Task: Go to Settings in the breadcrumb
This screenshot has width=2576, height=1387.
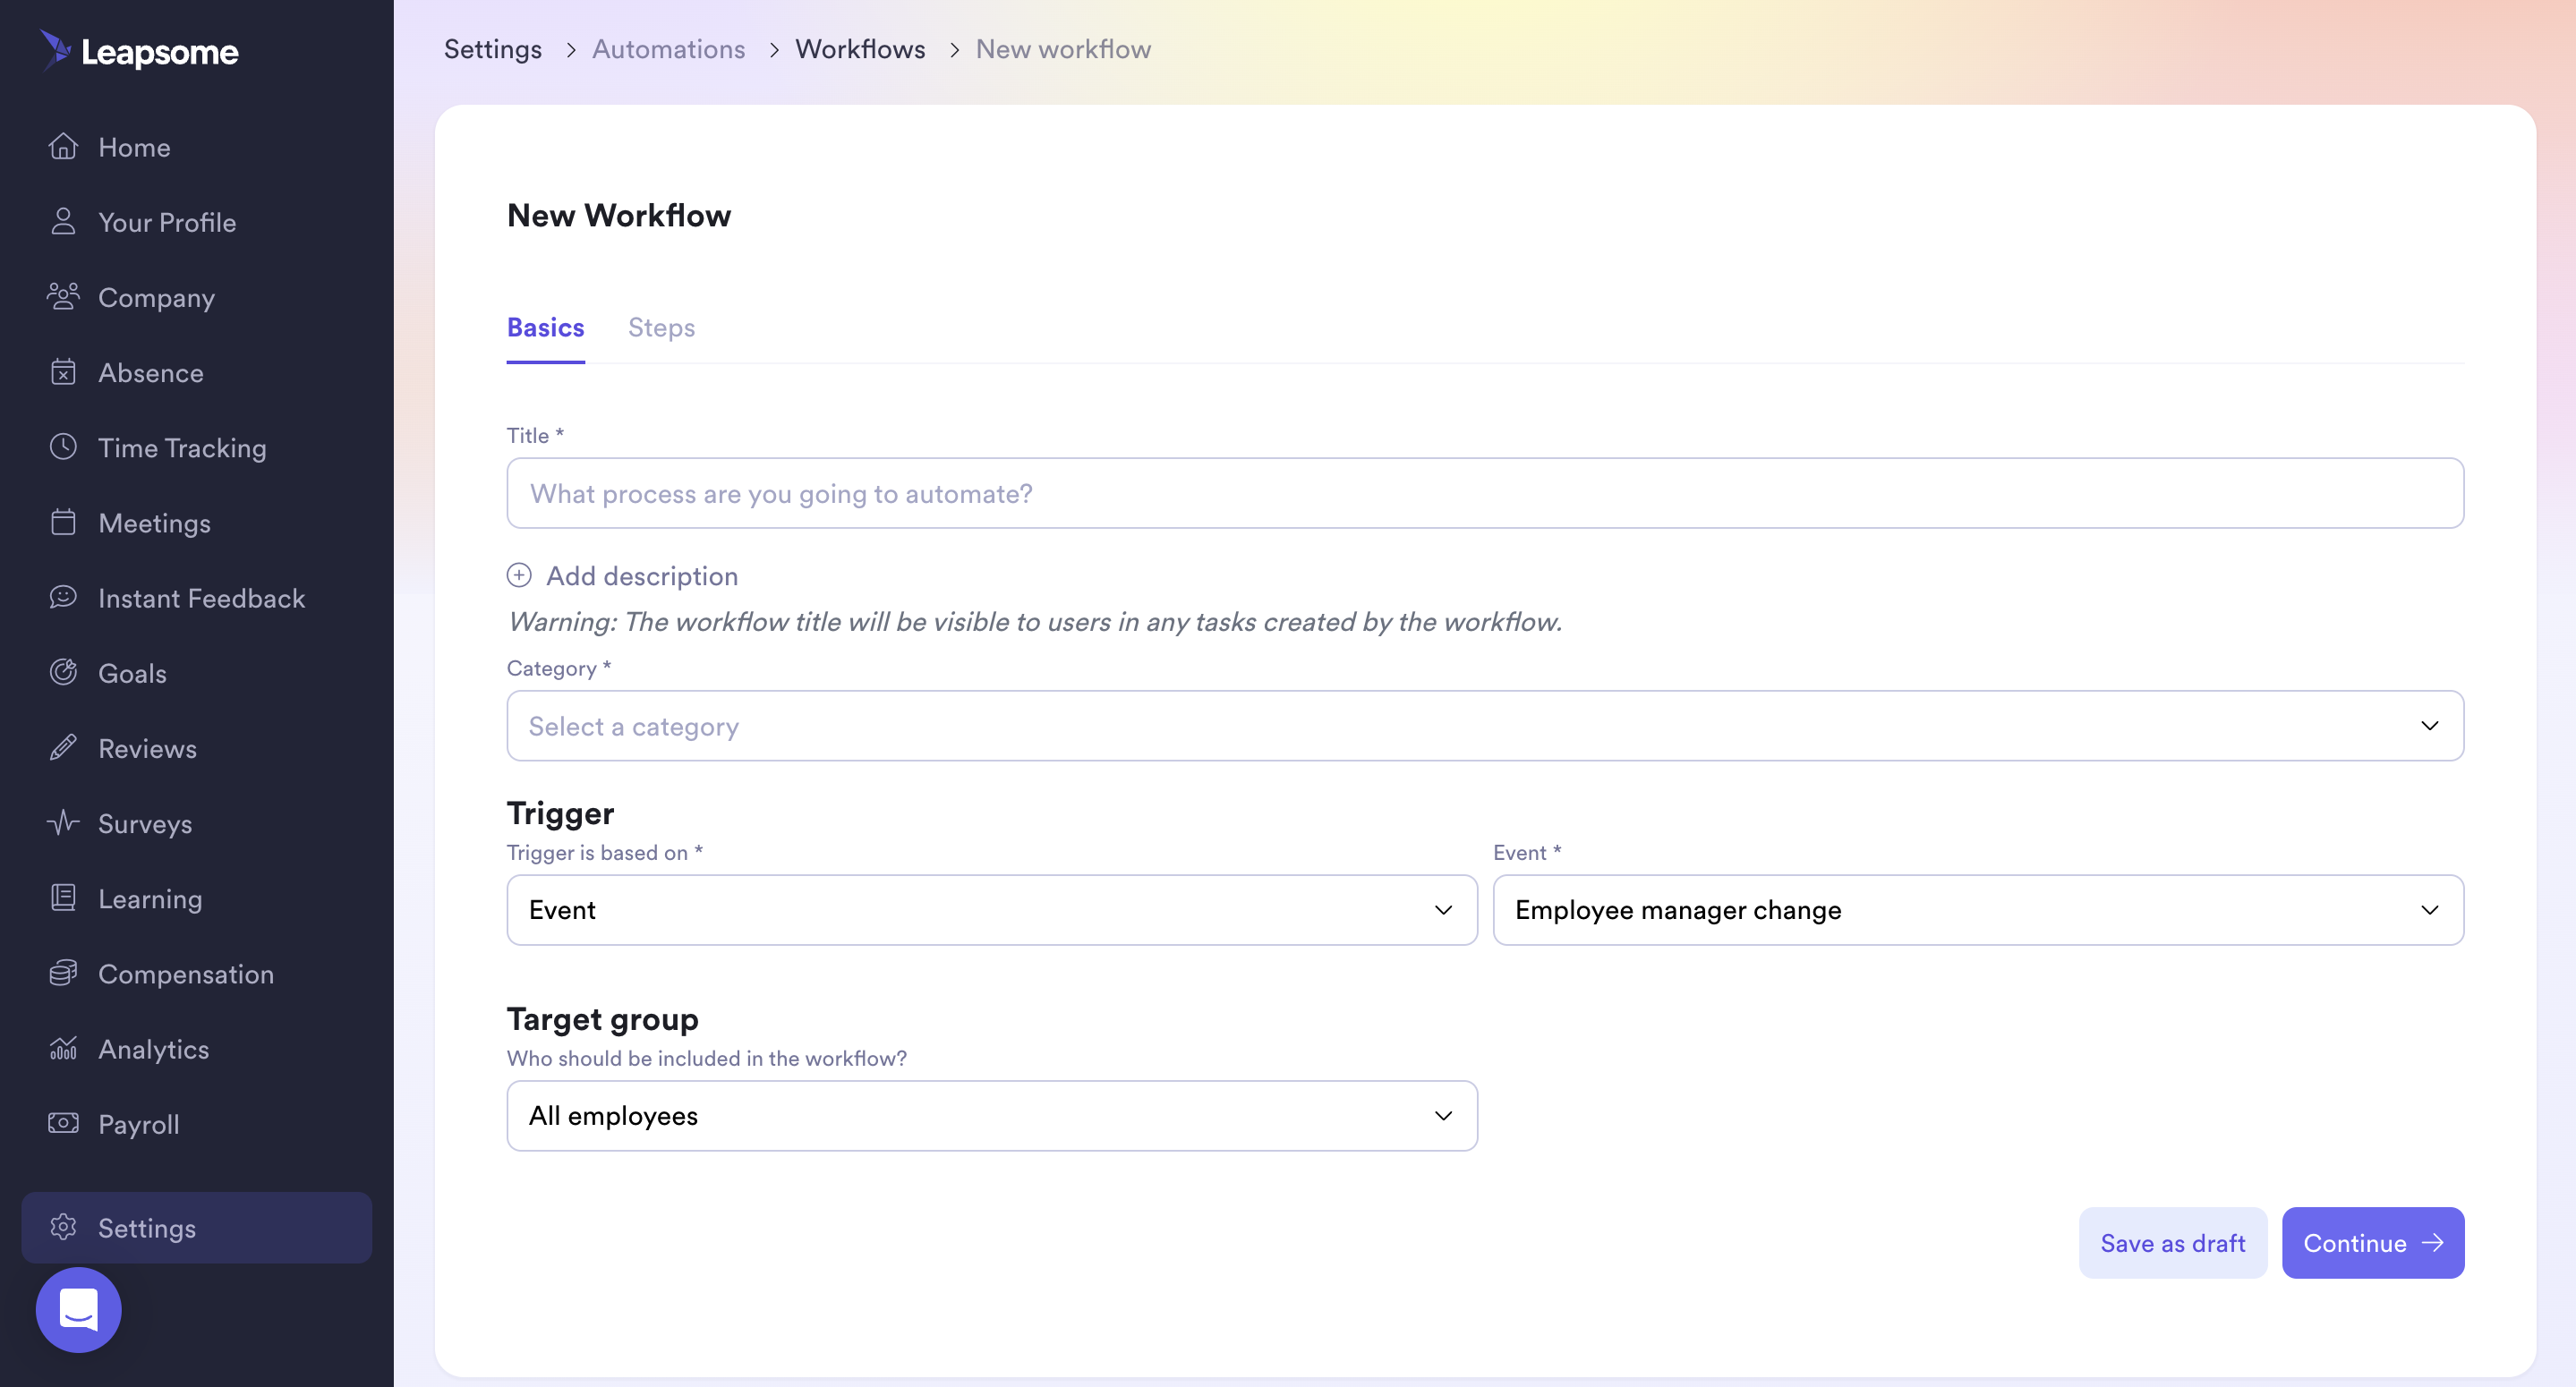Action: [492, 49]
